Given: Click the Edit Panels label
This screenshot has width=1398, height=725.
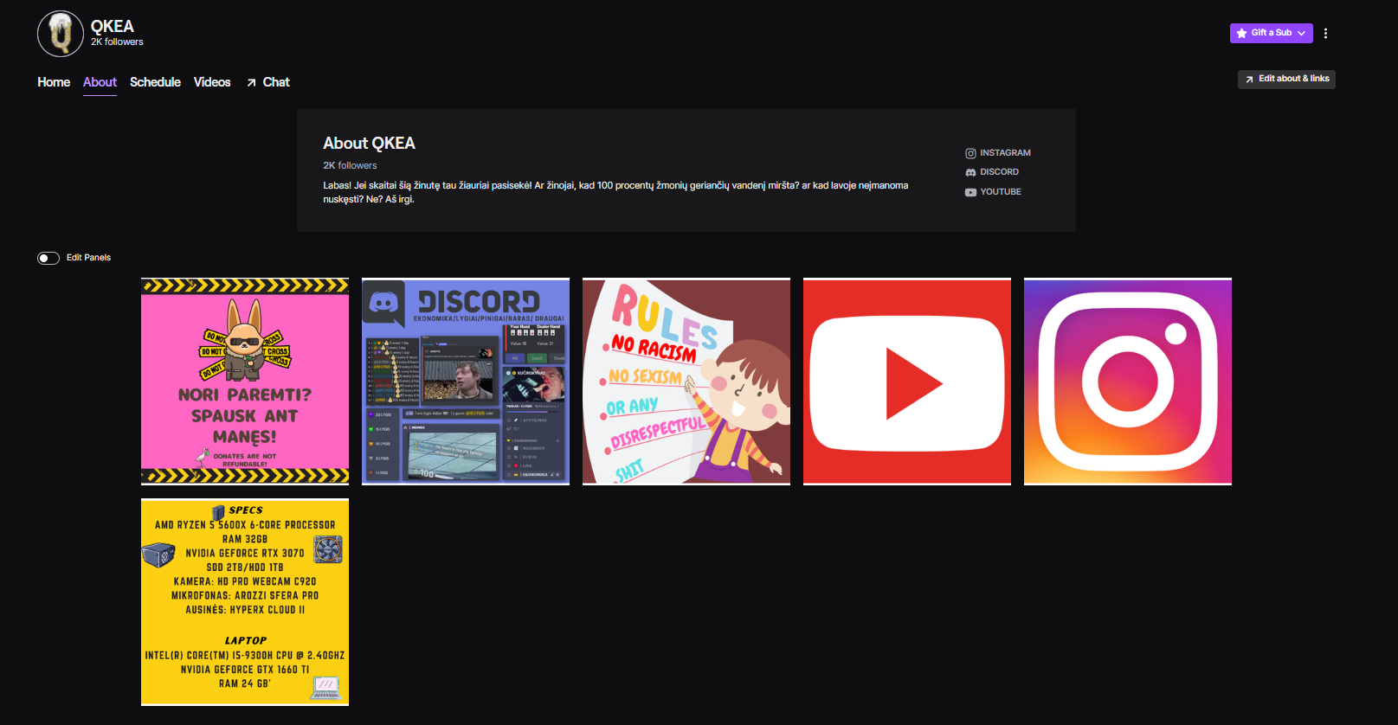Looking at the screenshot, I should 88,258.
